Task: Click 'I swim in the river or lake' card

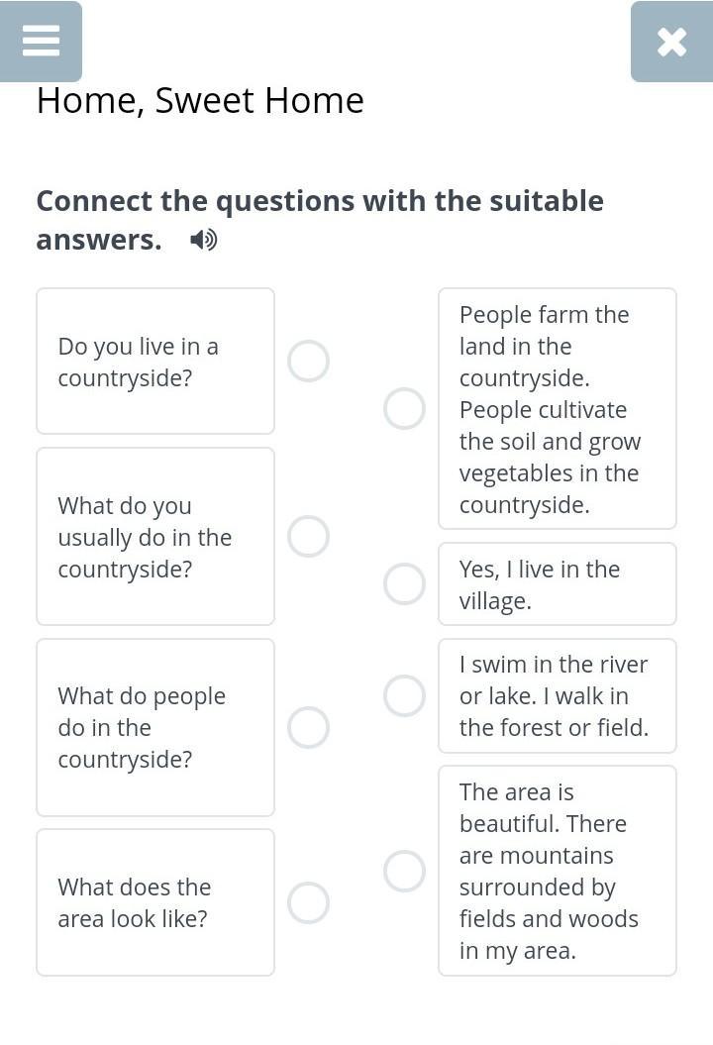Action: click(x=557, y=695)
